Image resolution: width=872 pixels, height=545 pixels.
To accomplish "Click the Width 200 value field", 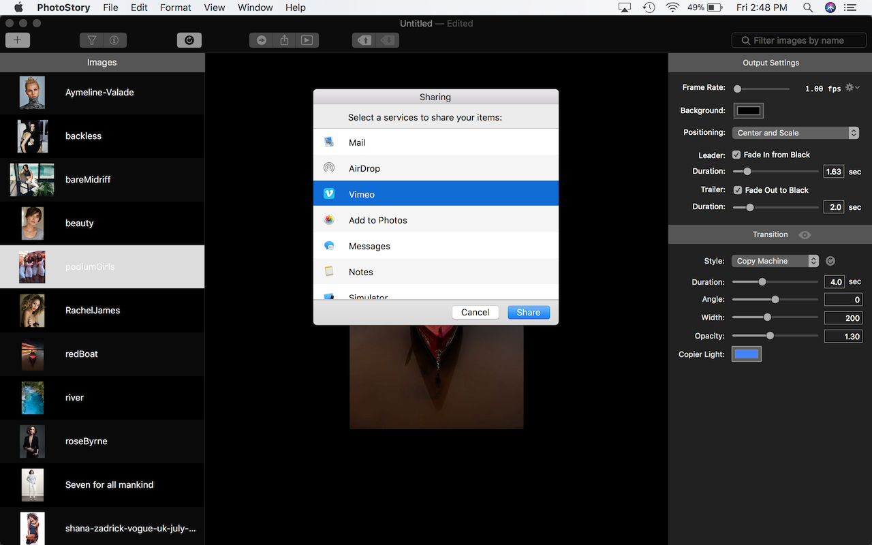I will point(843,318).
